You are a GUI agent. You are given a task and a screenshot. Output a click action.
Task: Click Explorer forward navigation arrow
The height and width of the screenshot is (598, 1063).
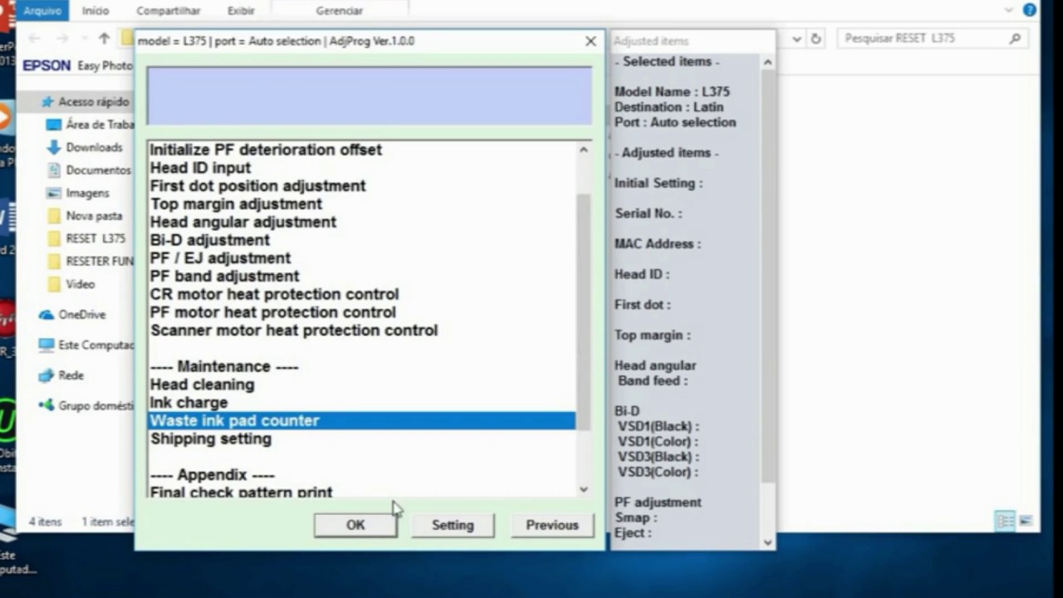(x=62, y=38)
